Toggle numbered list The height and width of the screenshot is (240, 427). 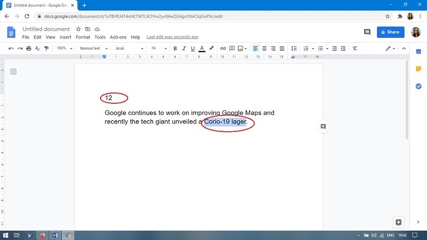pyautogui.click(x=306, y=48)
